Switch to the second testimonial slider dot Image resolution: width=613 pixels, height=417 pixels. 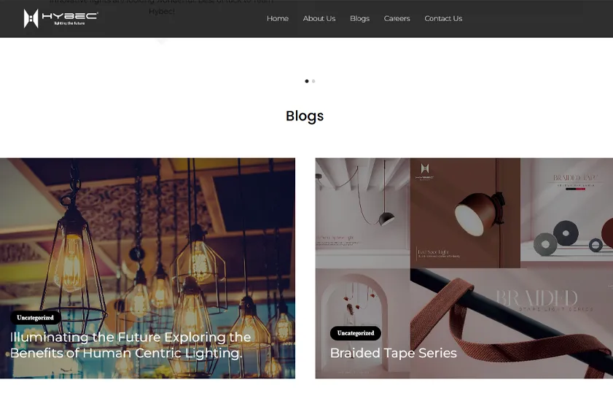[x=313, y=81]
